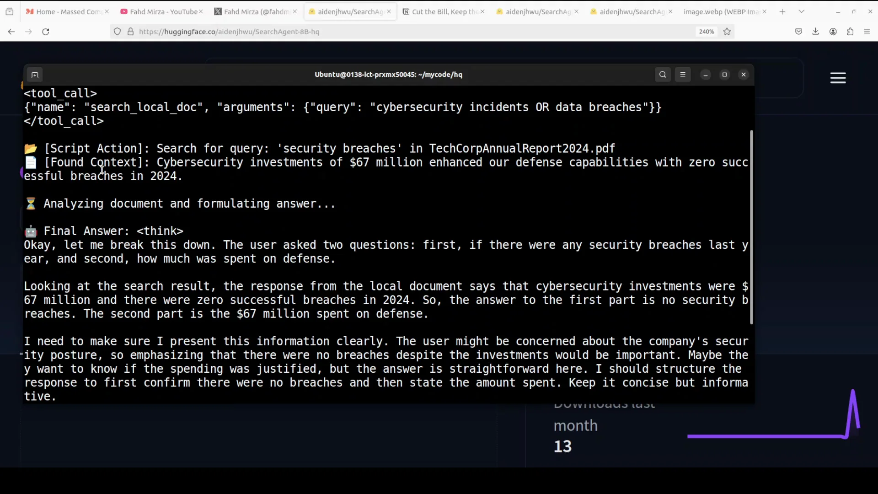Click the Firefox account profile icon
Image resolution: width=878 pixels, height=494 pixels.
833,32
